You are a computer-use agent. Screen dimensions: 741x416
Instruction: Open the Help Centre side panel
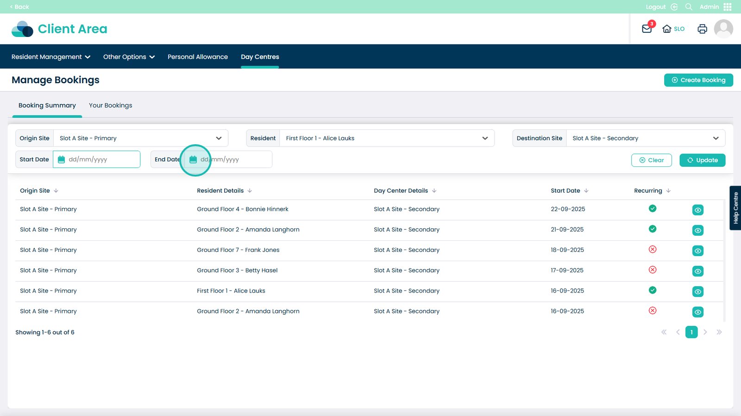click(735, 208)
